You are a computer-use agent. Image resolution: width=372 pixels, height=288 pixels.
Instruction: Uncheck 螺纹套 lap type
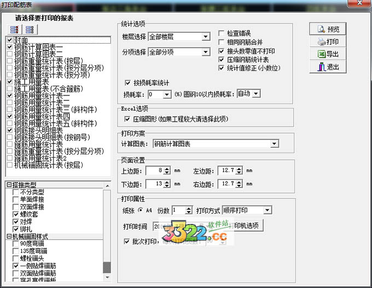pyautogui.click(x=16, y=214)
